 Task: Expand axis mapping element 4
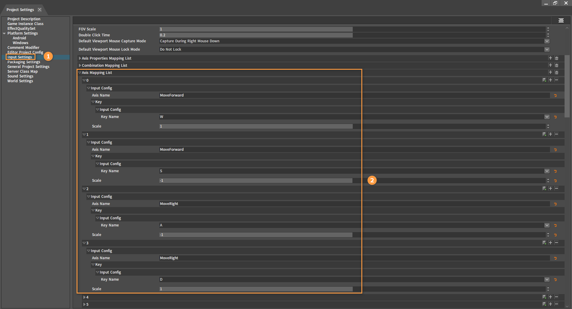[x=84, y=297]
